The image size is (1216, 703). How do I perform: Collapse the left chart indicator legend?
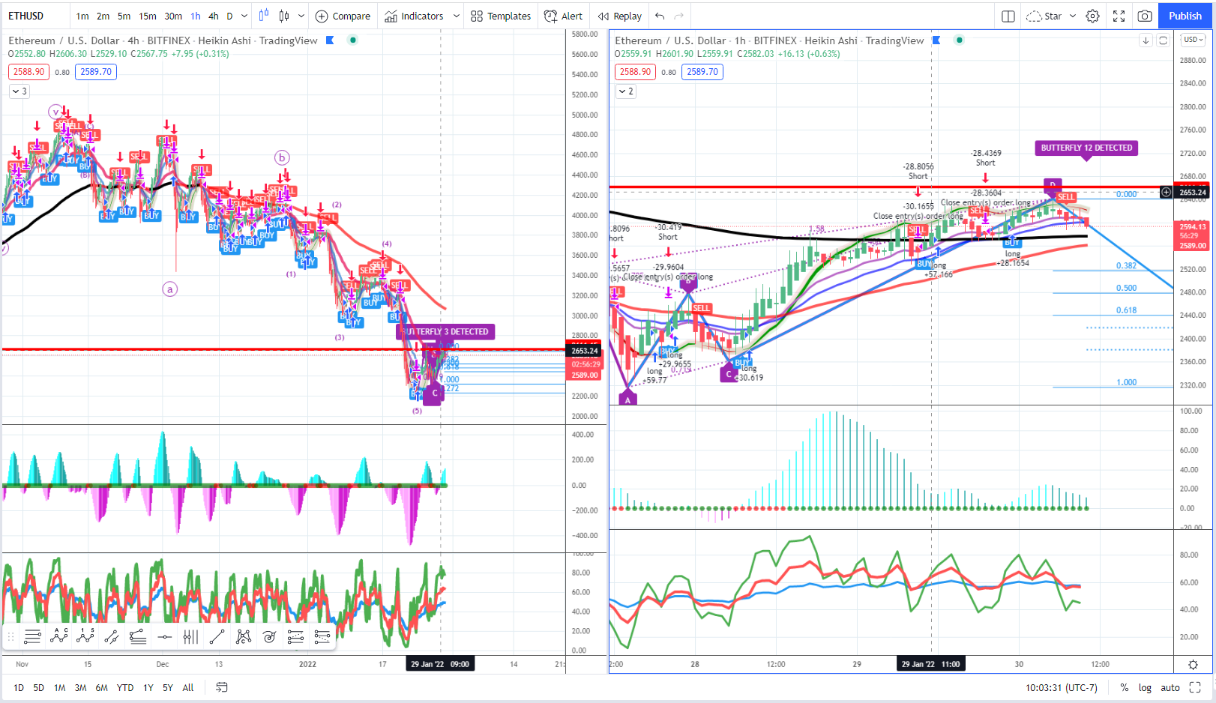[x=19, y=91]
